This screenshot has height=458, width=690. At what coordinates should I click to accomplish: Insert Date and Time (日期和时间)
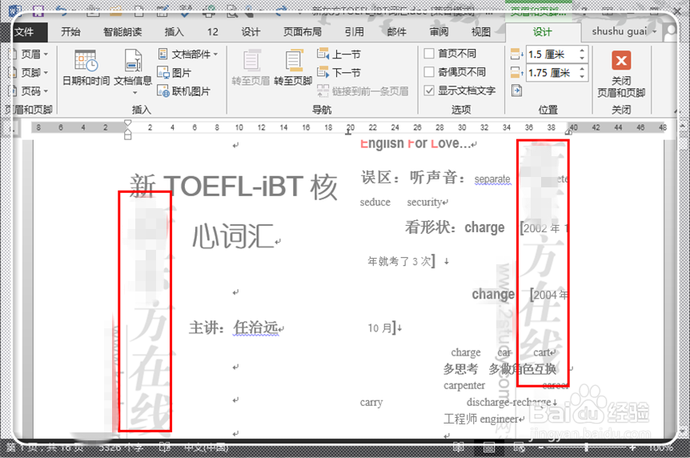click(x=86, y=68)
